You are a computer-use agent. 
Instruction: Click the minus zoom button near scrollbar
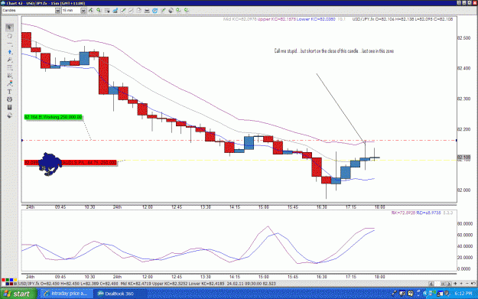tap(467, 284)
